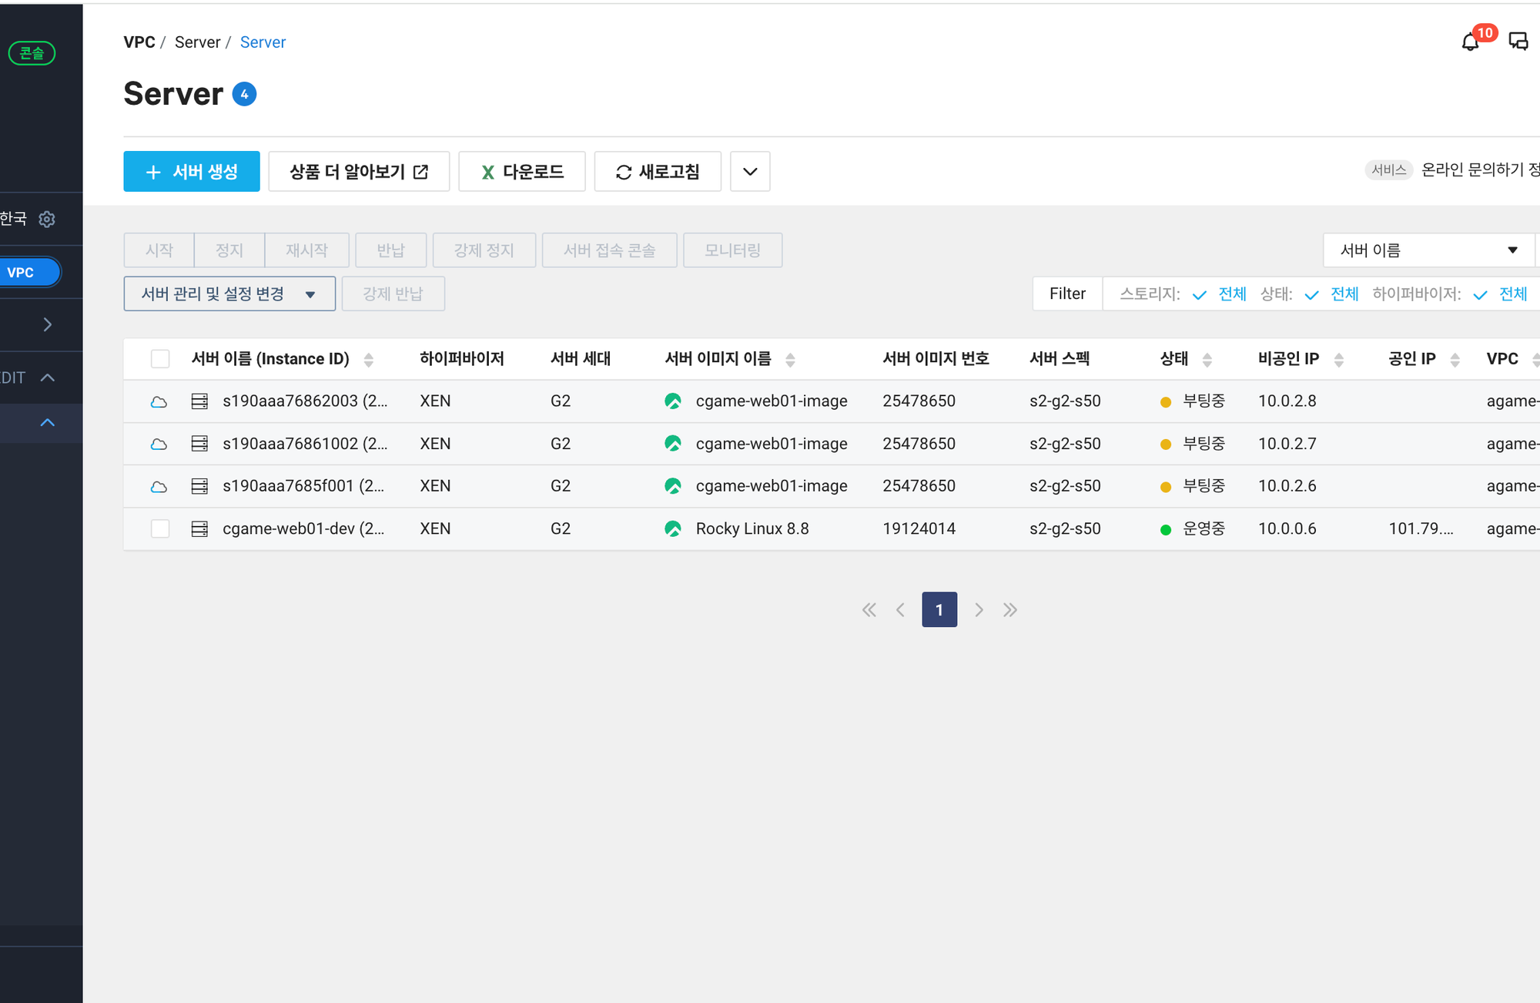
Task: Click the Server breadcrumb link
Action: click(x=263, y=42)
